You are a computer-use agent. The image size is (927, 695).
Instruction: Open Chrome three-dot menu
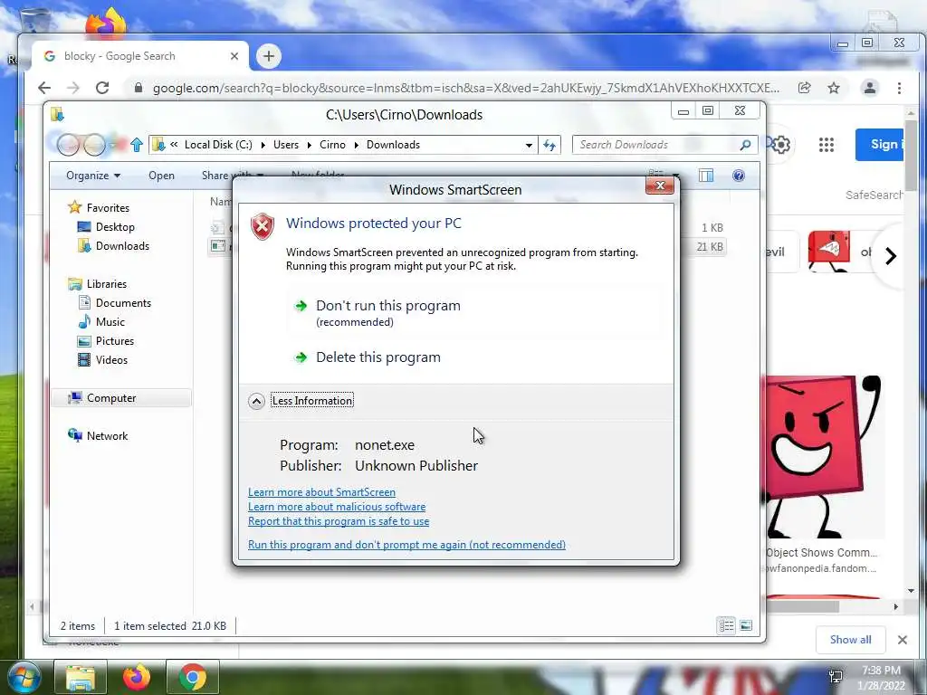tap(899, 88)
